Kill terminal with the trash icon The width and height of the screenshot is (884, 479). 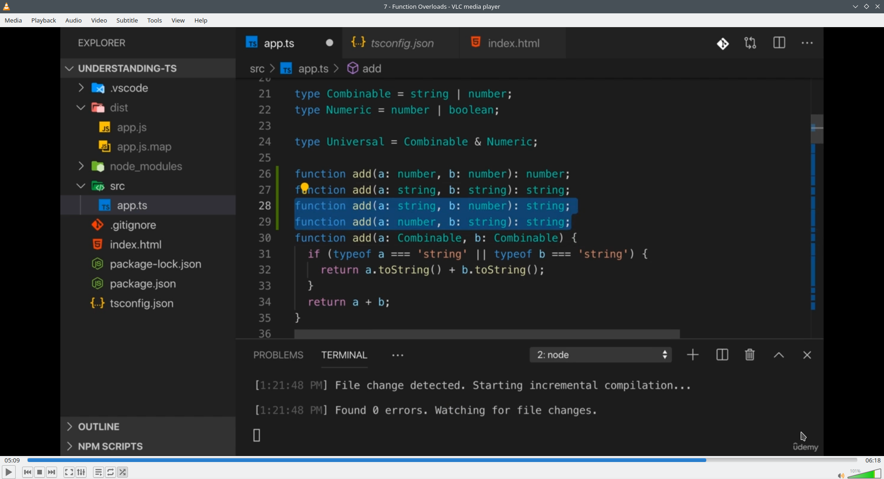click(750, 355)
